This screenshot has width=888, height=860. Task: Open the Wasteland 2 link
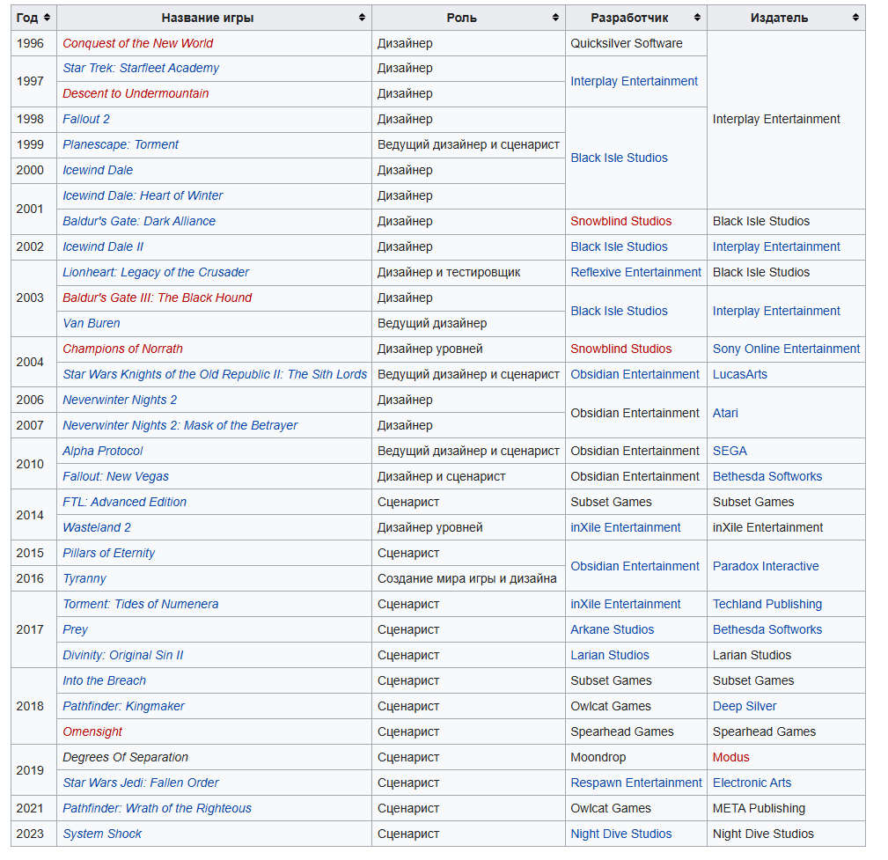(x=96, y=527)
